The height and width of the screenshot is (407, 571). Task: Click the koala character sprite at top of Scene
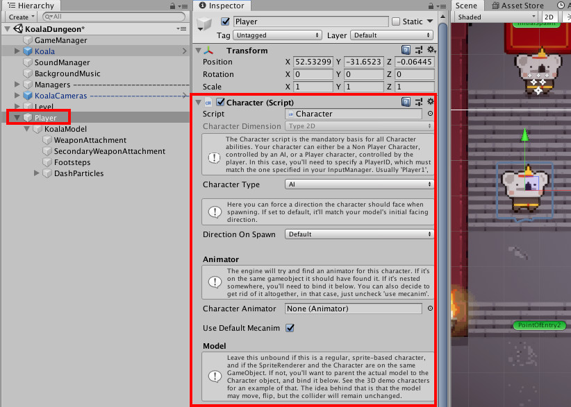538,73
